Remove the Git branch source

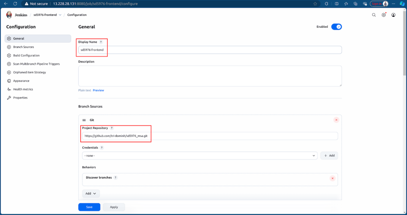tap(336, 120)
